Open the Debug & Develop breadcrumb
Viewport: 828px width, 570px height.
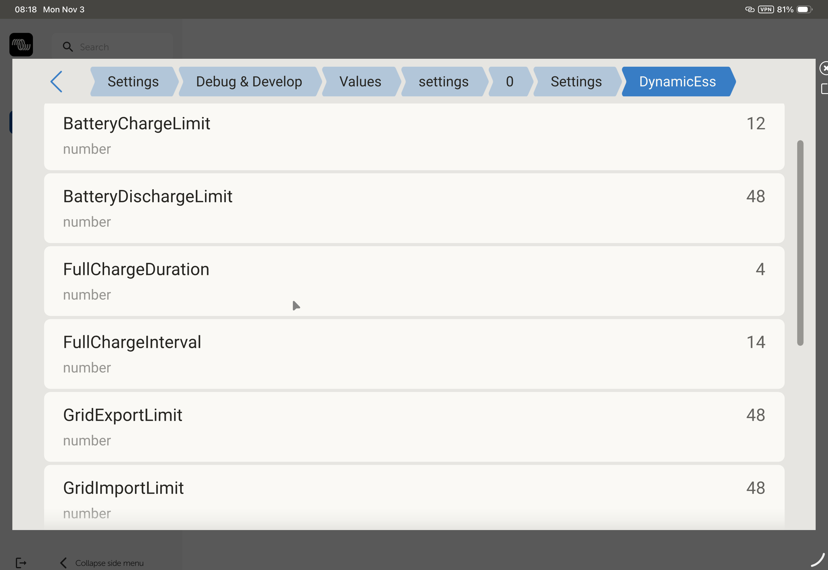pos(249,82)
